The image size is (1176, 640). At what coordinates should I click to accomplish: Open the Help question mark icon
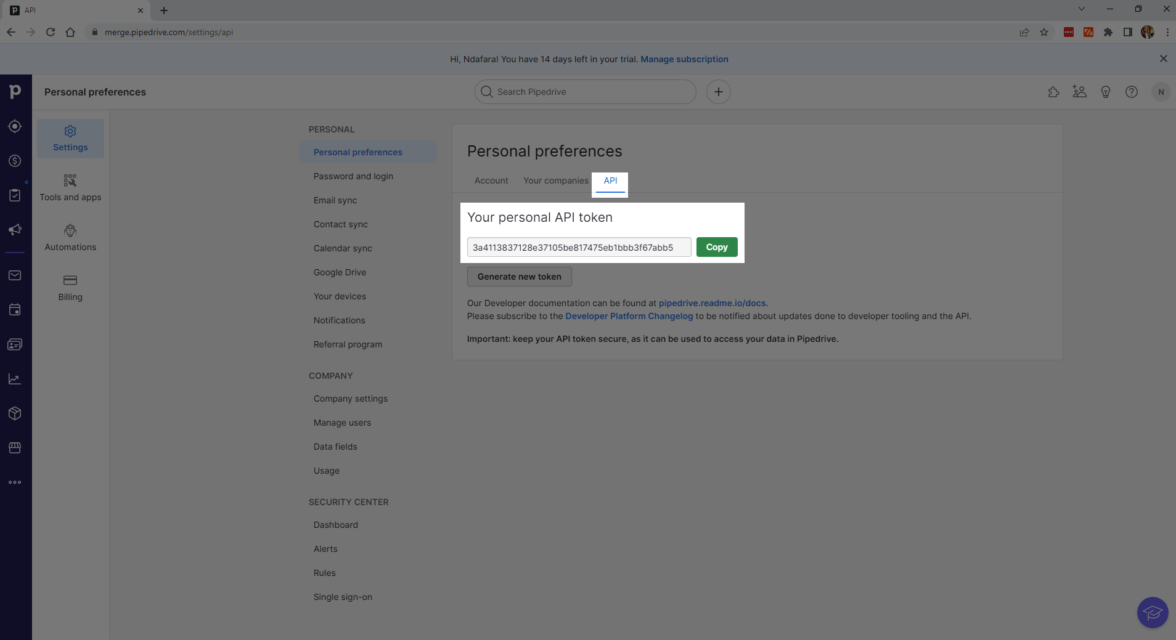1132,91
